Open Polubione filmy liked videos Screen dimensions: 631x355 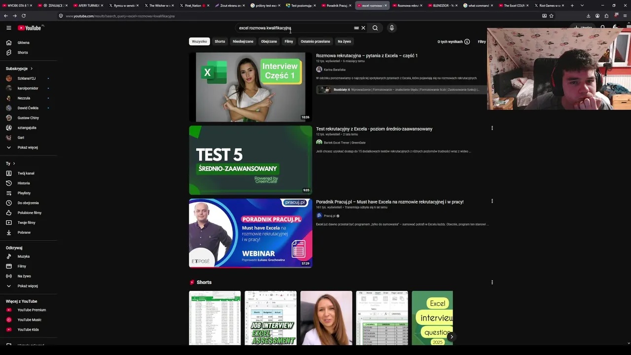pyautogui.click(x=29, y=213)
